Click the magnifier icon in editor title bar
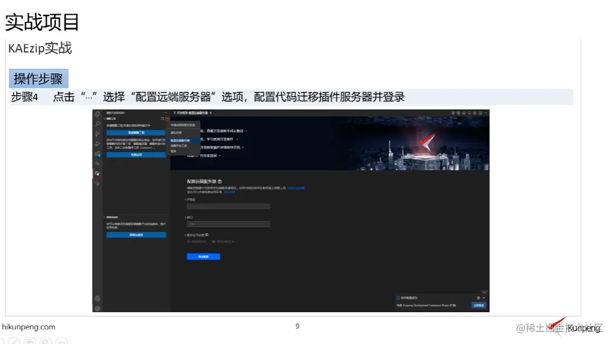 point(469,113)
